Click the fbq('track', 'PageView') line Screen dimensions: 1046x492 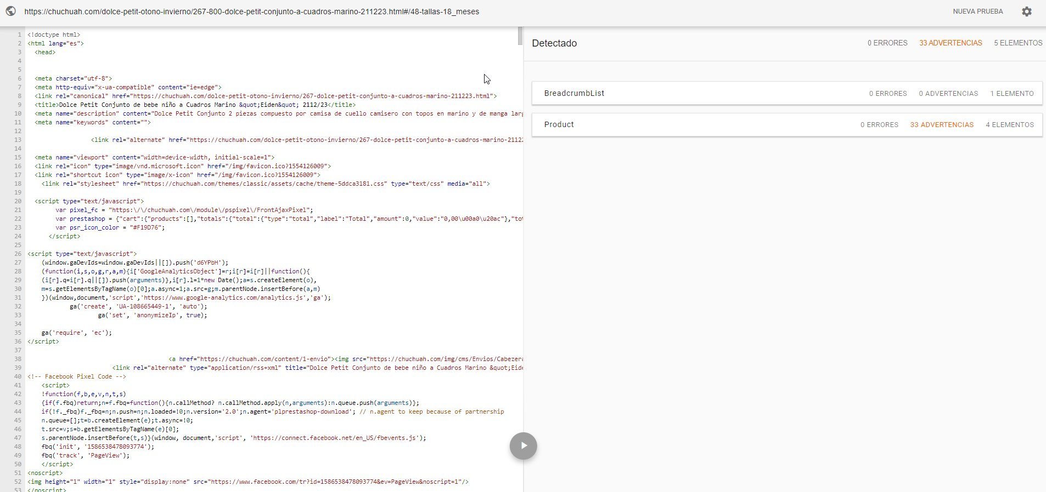coord(86,455)
